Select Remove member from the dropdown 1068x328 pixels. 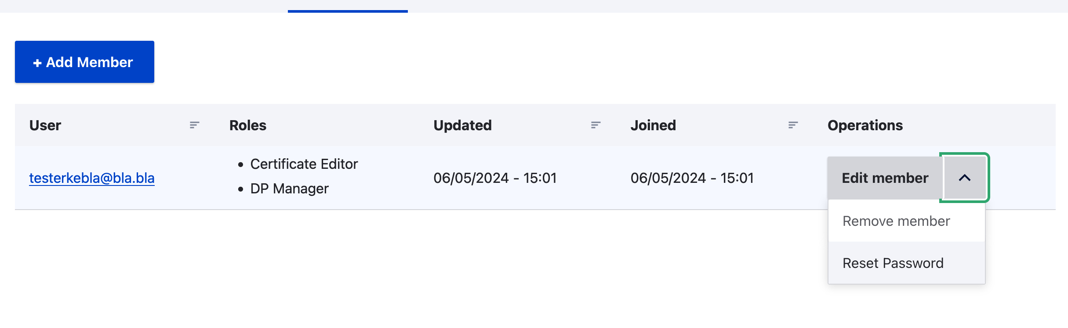896,221
